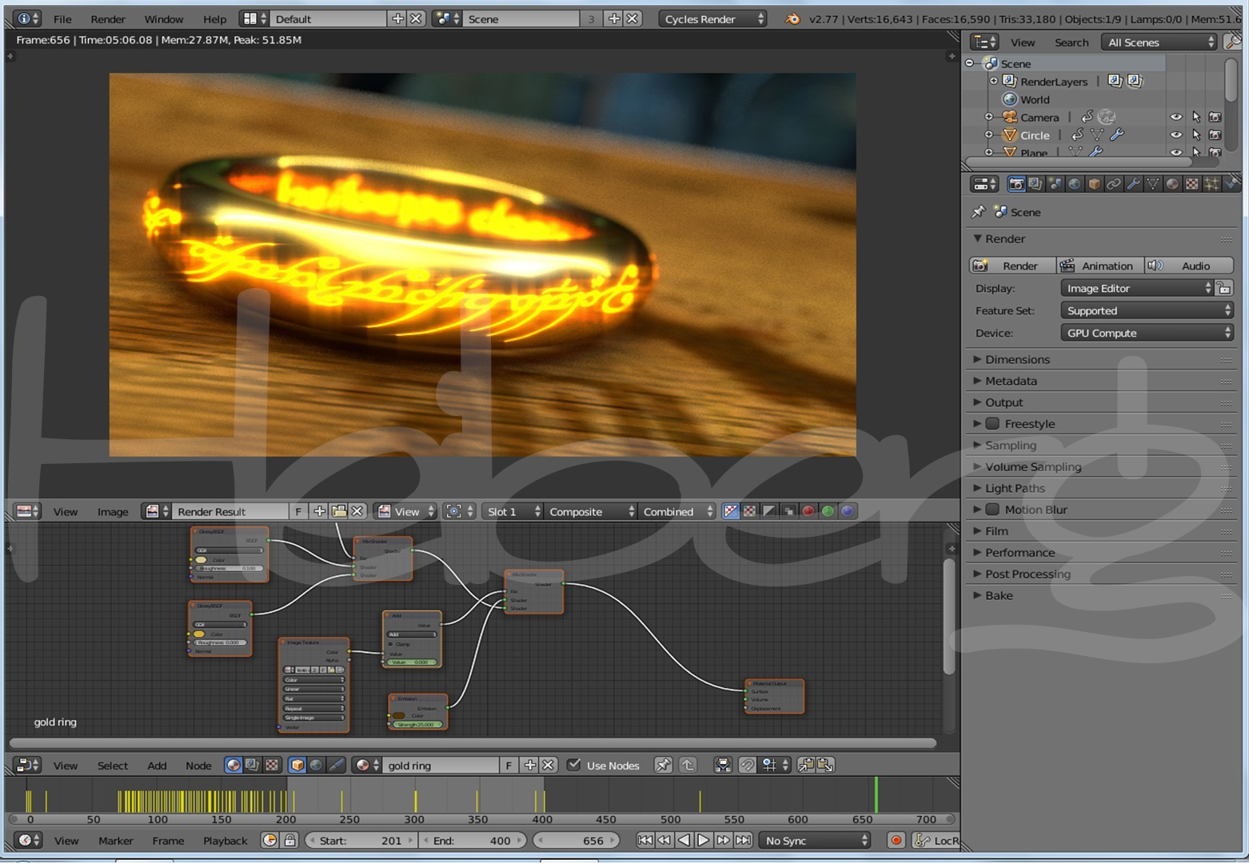Open the No Sync dropdown
This screenshot has width=1249, height=864.
(815, 840)
